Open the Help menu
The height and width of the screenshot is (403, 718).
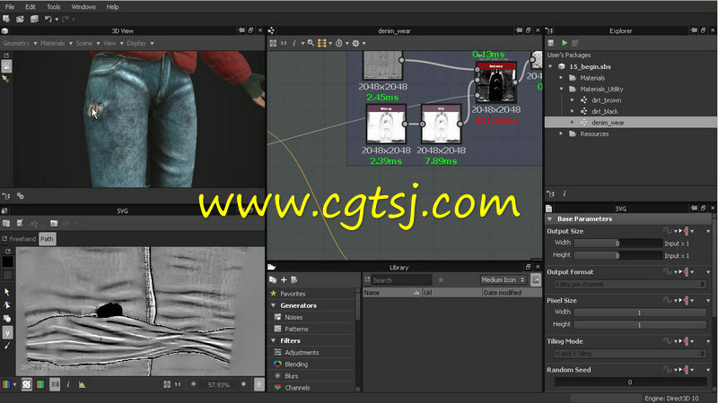[112, 7]
